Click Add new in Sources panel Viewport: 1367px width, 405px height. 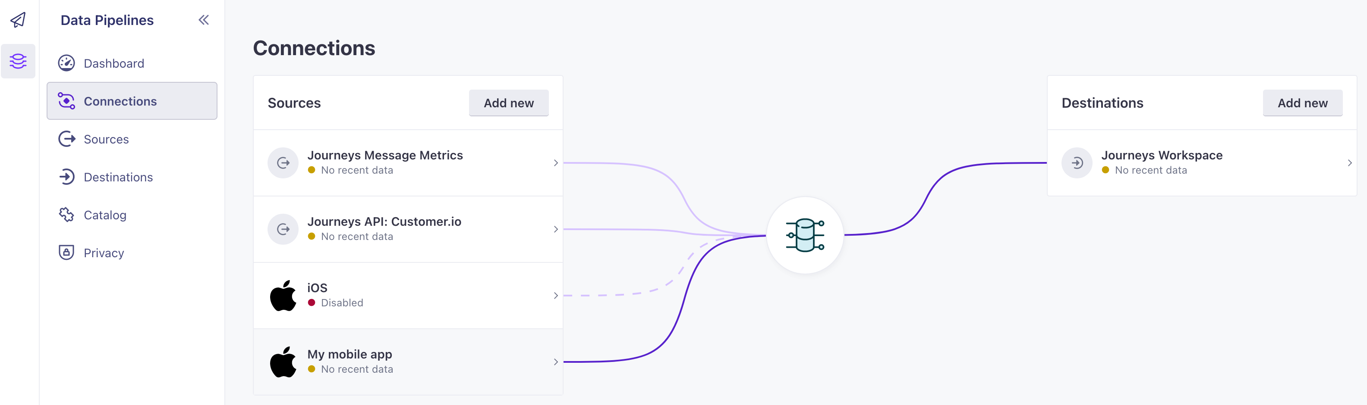tap(508, 103)
